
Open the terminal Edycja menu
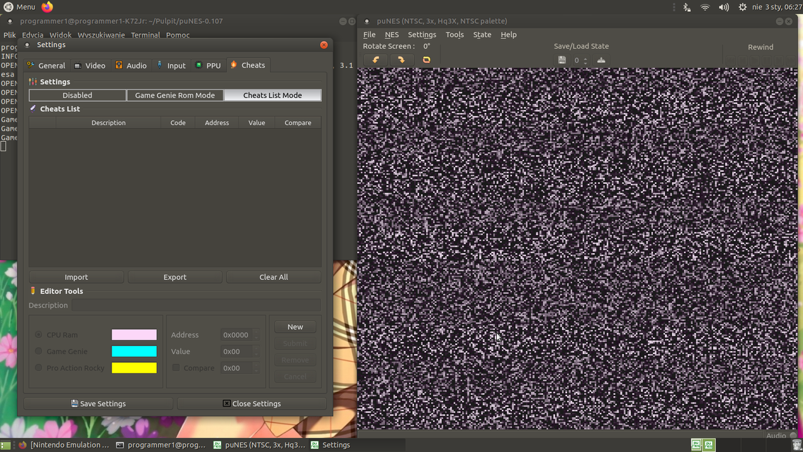[x=33, y=35]
